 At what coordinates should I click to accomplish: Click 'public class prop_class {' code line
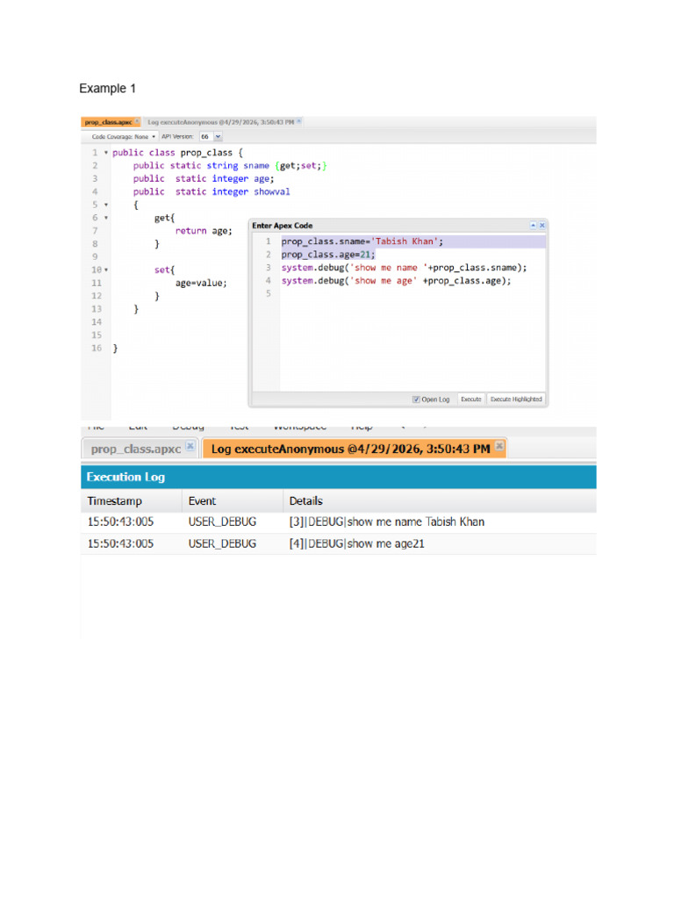[x=177, y=153]
